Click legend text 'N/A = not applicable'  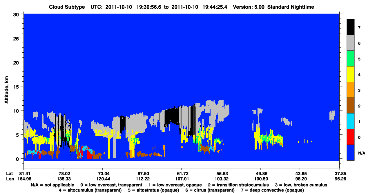pos(52,185)
